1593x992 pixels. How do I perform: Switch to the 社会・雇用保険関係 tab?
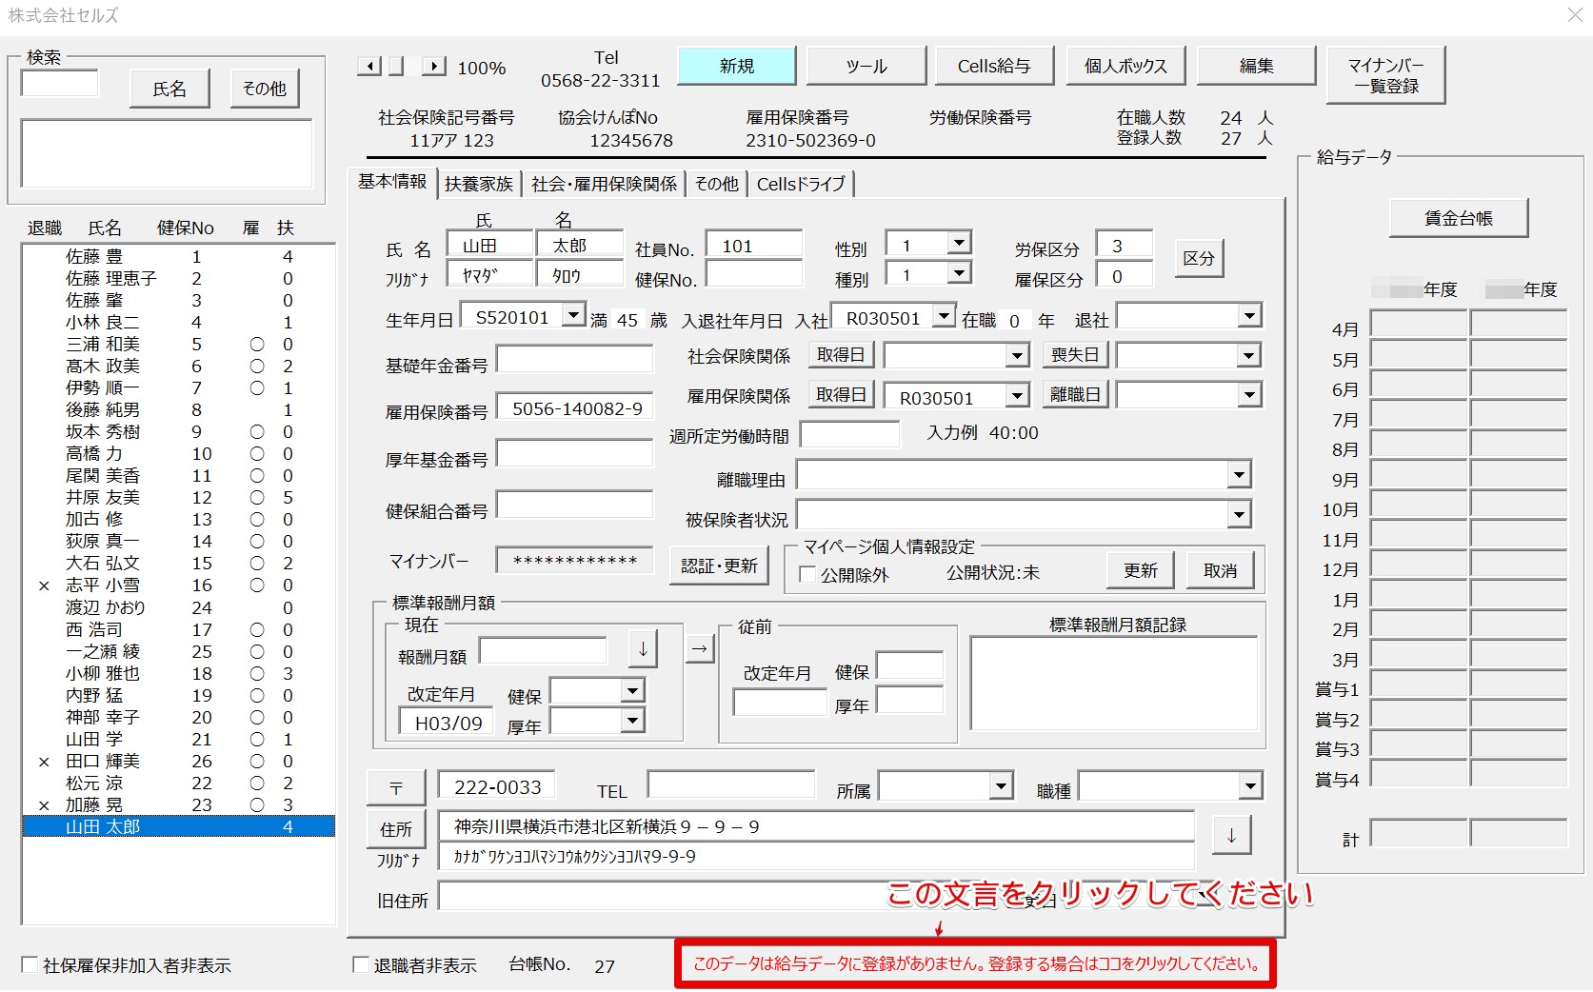click(605, 184)
